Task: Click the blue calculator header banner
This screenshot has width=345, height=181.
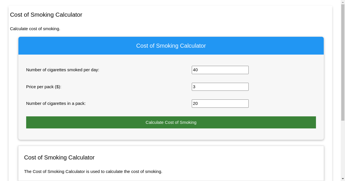Action: (171, 46)
